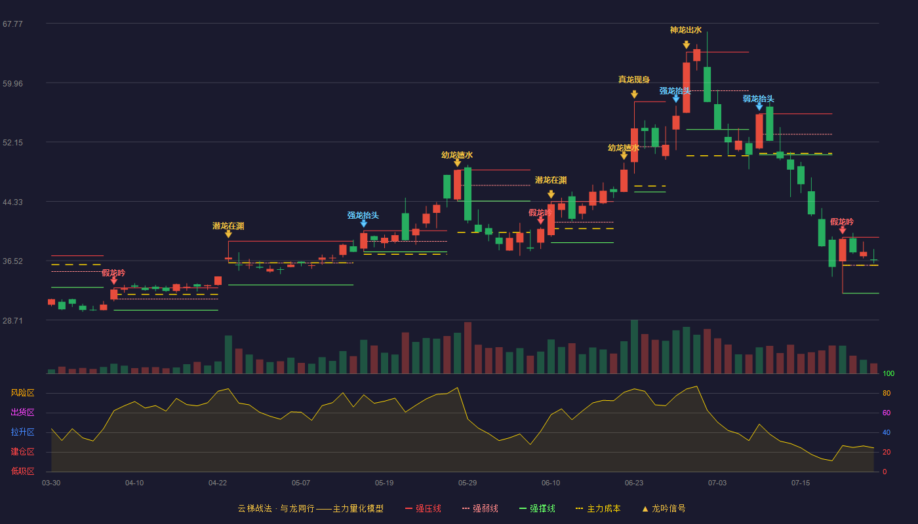Toggle the 强撑线 legend series
Viewport: 918px width, 524px height.
[537, 508]
